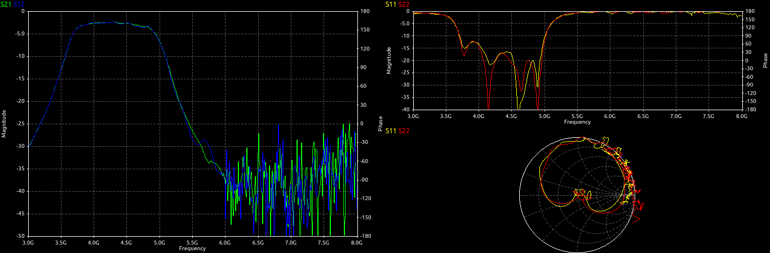
Task: Click S22 legend label above Smith chart
Action: pyautogui.click(x=404, y=130)
